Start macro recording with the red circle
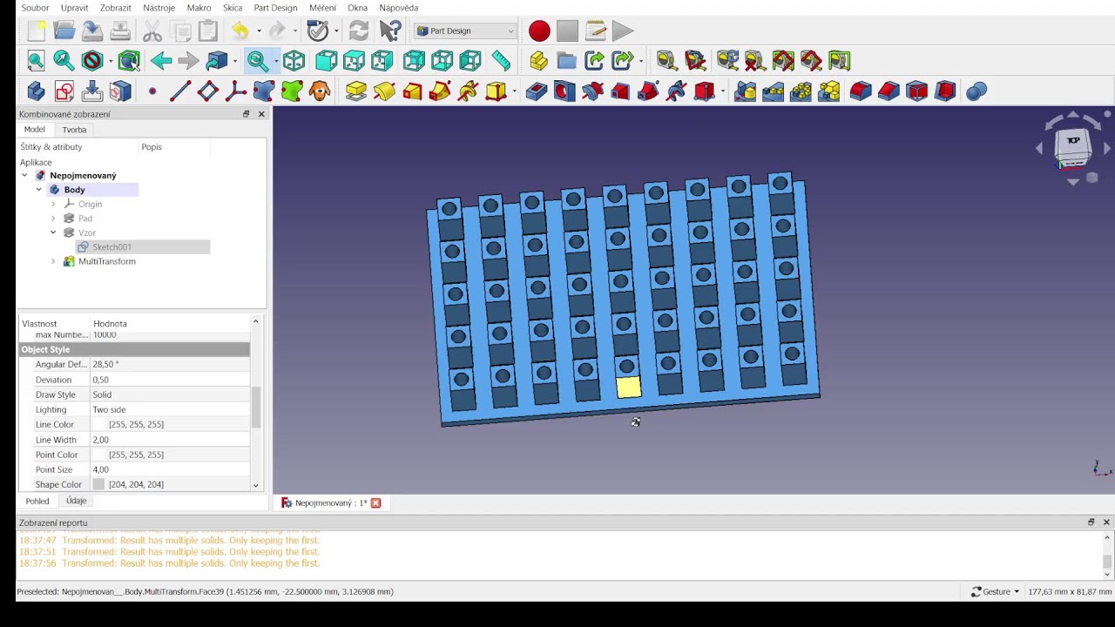Image resolution: width=1115 pixels, height=627 pixels. [x=539, y=31]
